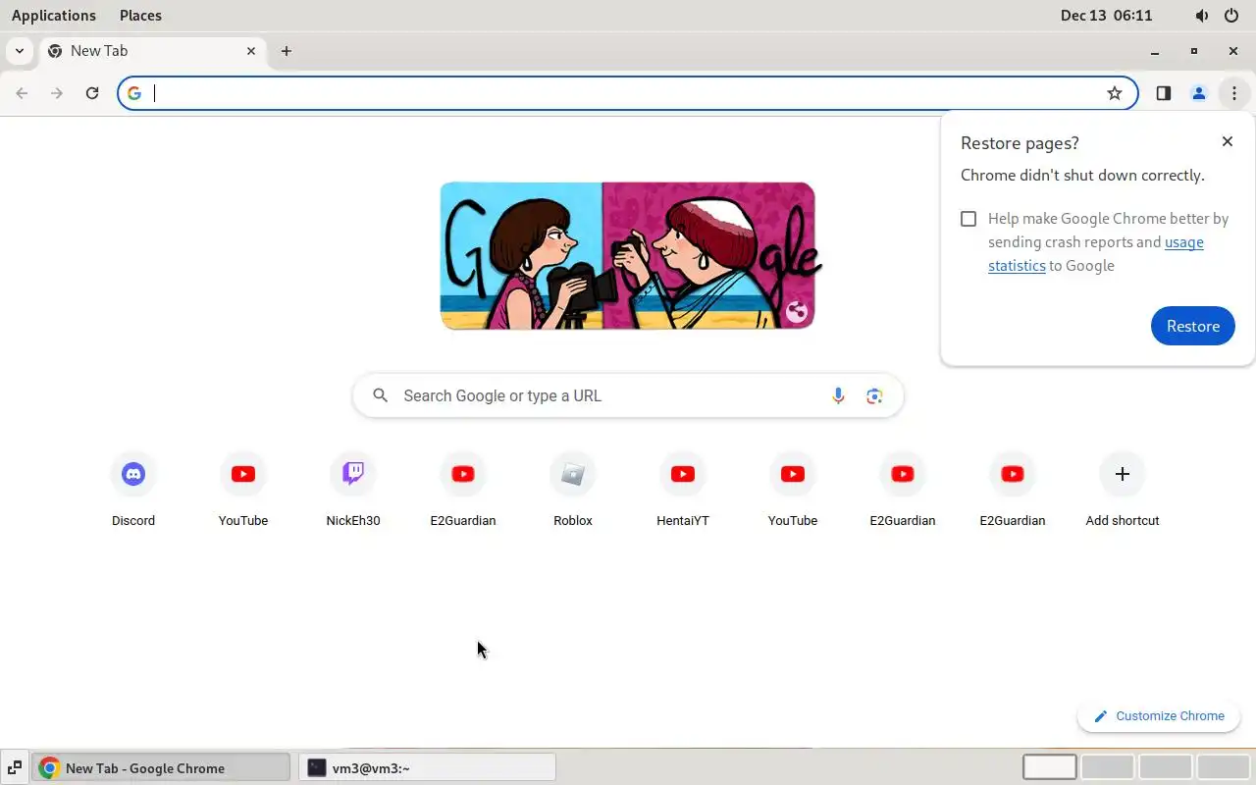Image resolution: width=1256 pixels, height=785 pixels.
Task: Open Google Lens image search icon
Action: [x=874, y=395]
